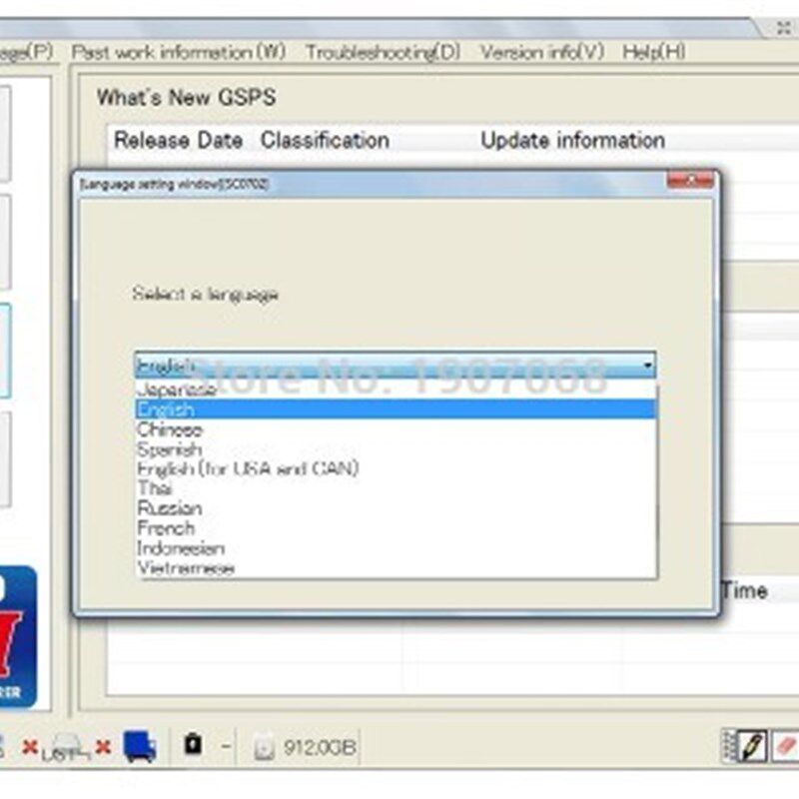
Task: Click the red X next to the truck icon
Action: [103, 746]
